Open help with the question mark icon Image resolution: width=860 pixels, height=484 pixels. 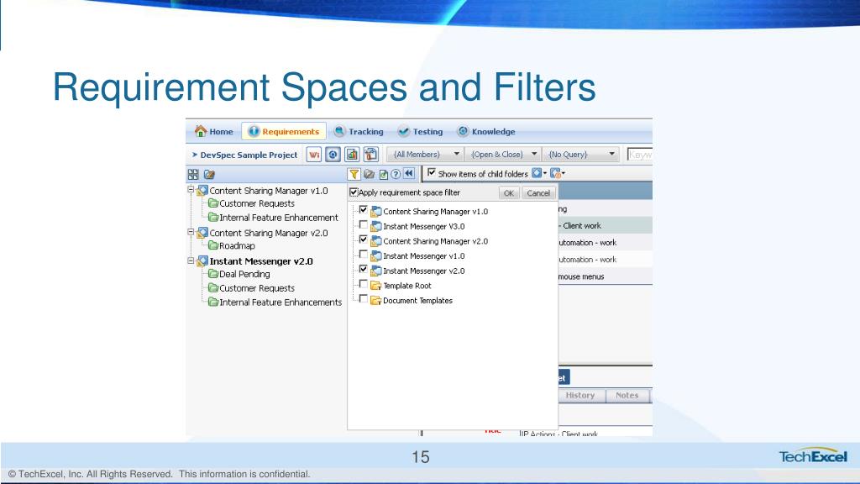click(x=396, y=175)
